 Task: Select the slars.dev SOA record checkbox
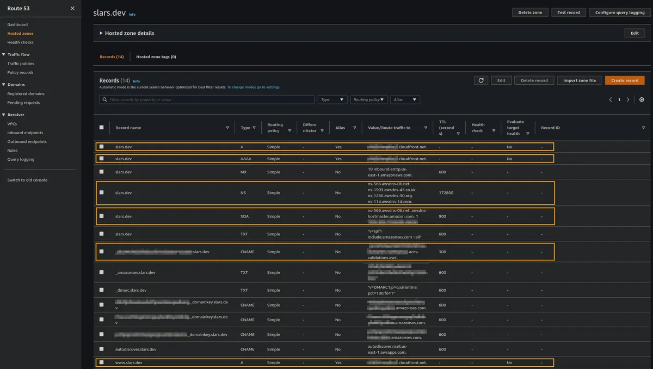[x=102, y=216]
